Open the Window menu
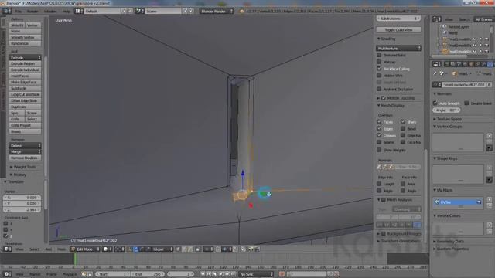The image size is (495, 278). (50, 11)
